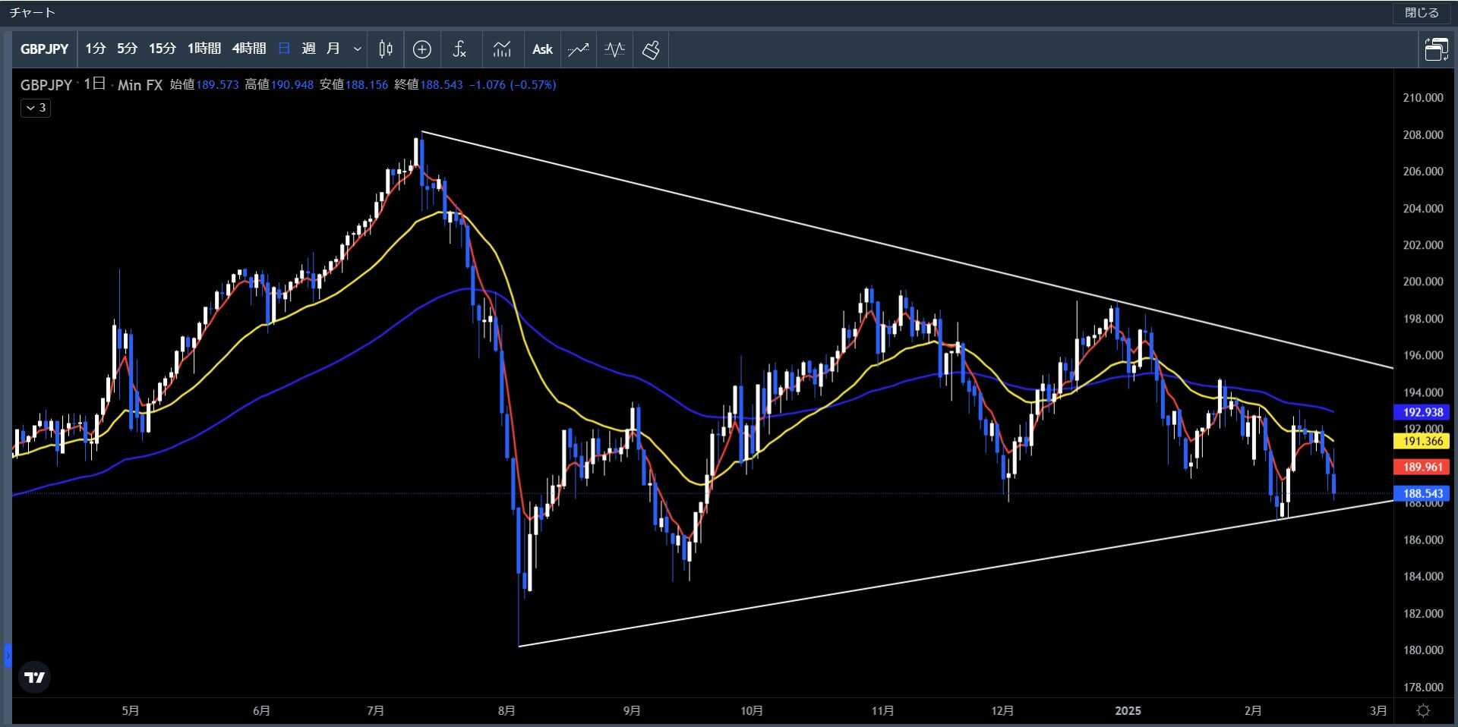The height and width of the screenshot is (727, 1458).
Task: Expand the timeframe dropdown arrow
Action: (x=357, y=49)
